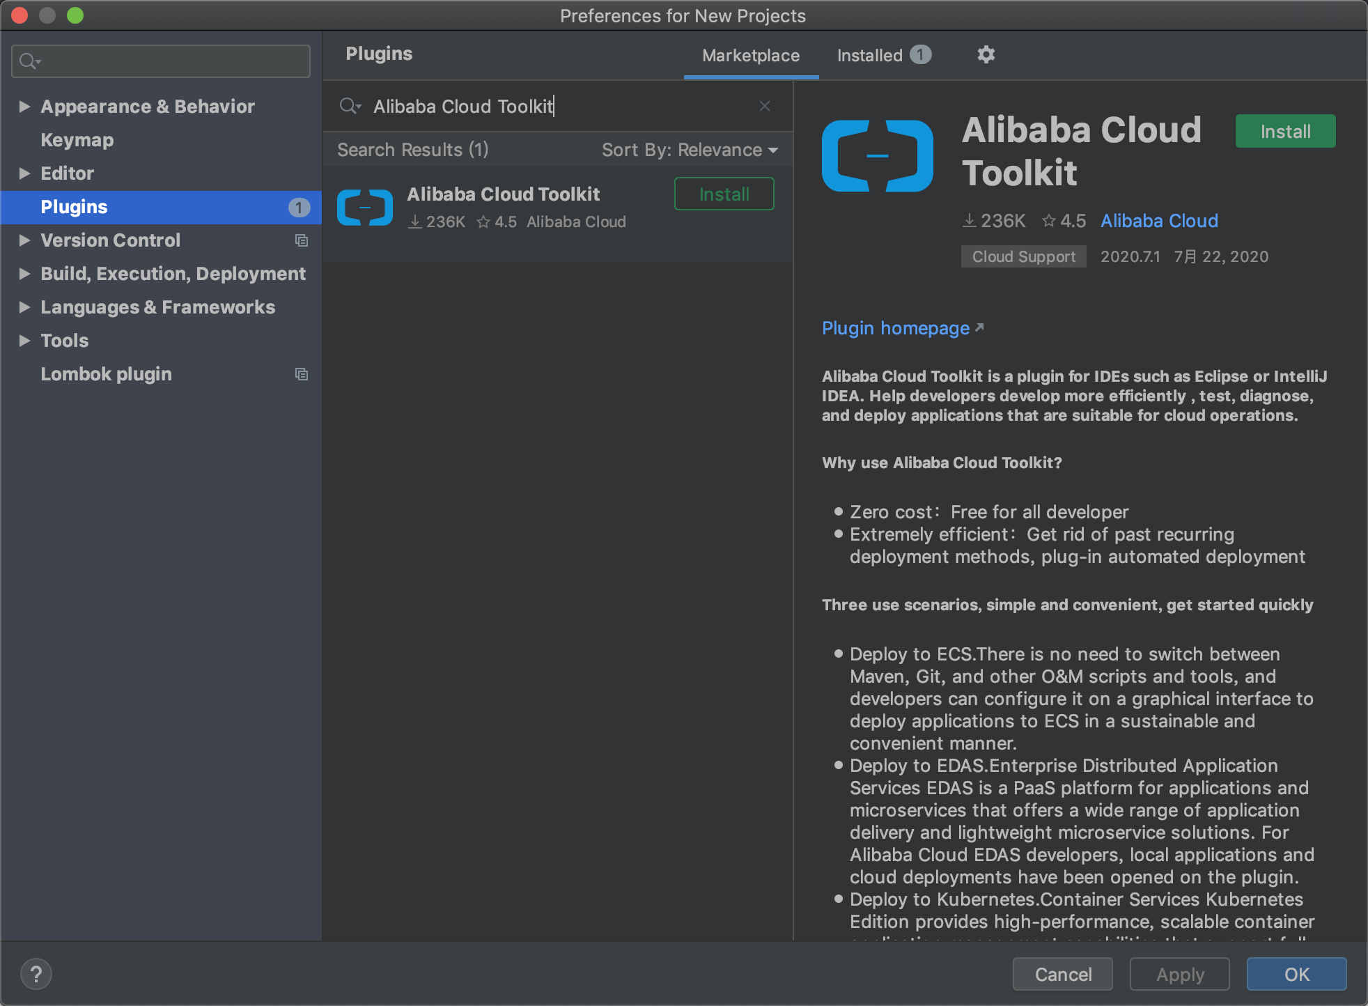The image size is (1368, 1006).
Task: Select Keymap in the settings tree
Action: pos(77,140)
